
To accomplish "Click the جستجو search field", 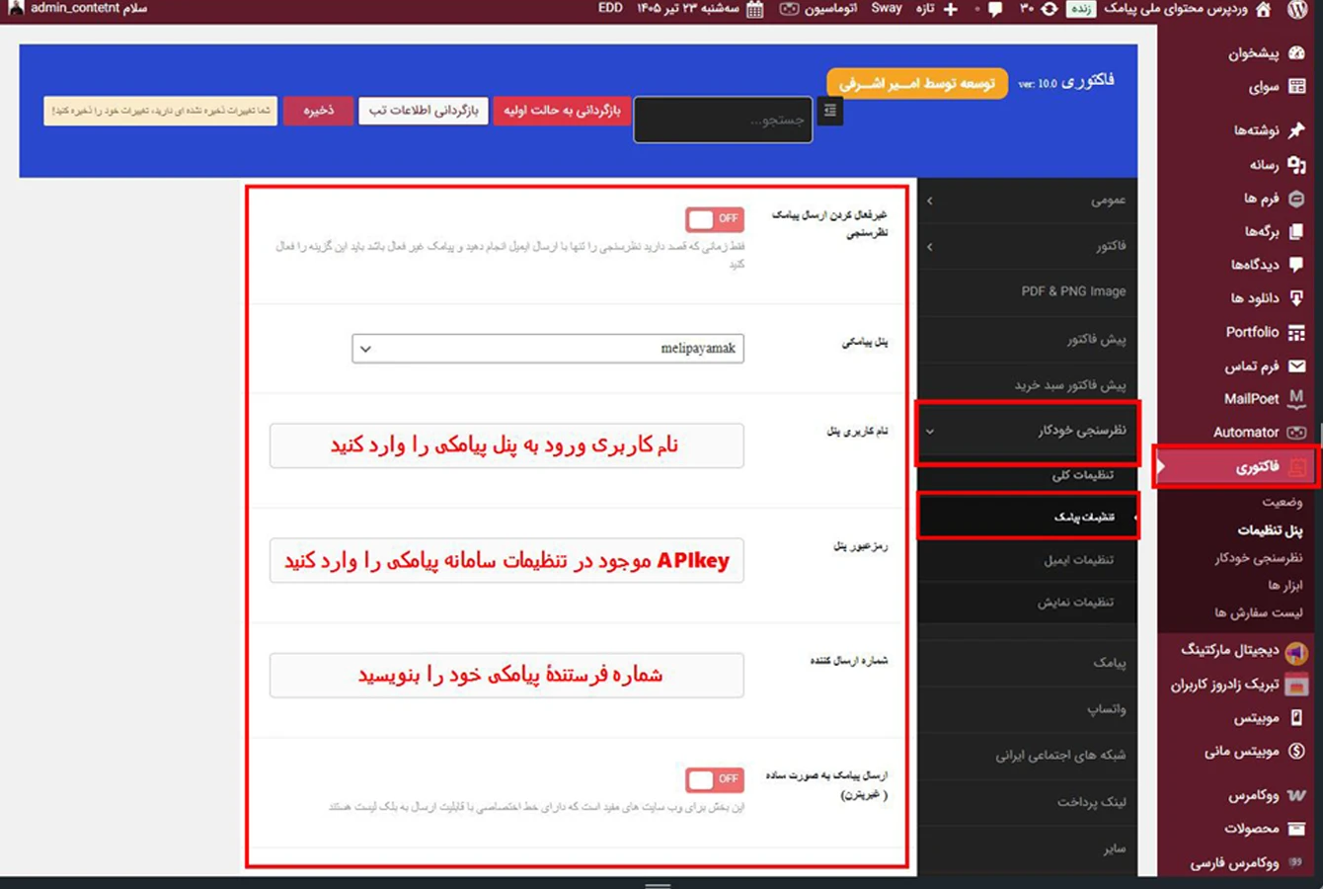I will (x=723, y=120).
